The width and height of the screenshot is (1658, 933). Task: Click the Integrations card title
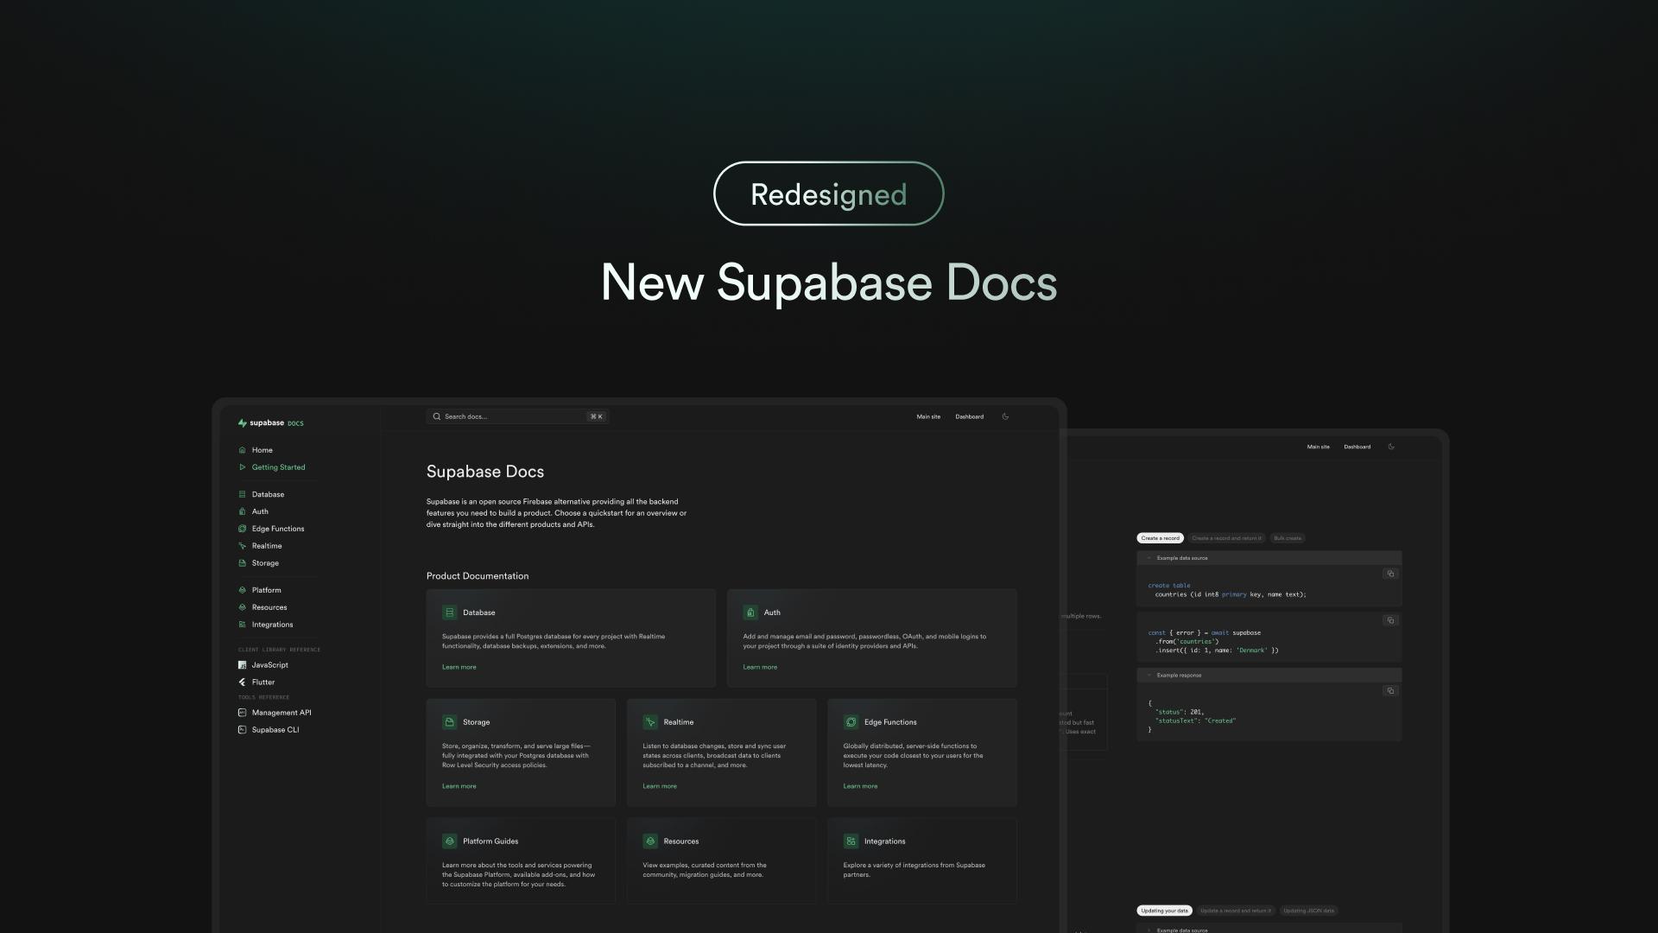click(x=885, y=841)
